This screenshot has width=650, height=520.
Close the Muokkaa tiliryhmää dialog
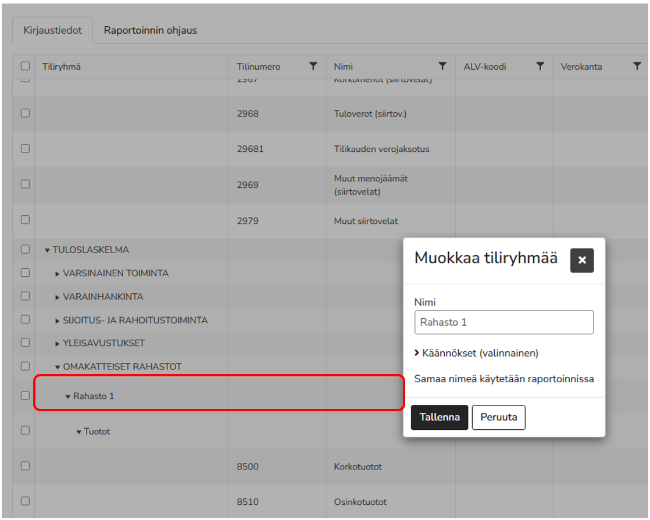tap(581, 261)
